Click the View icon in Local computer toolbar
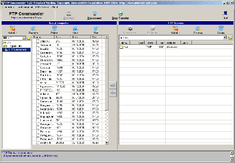 [75, 28]
